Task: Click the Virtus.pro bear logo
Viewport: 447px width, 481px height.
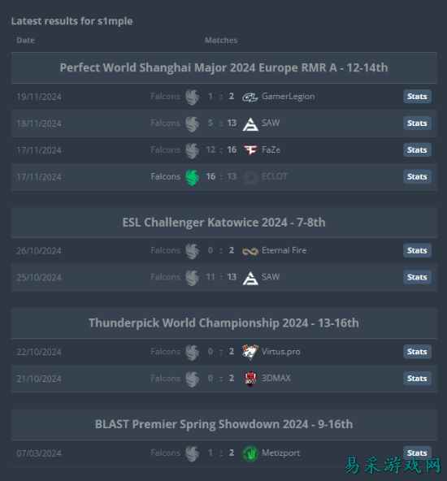Action: coord(250,352)
